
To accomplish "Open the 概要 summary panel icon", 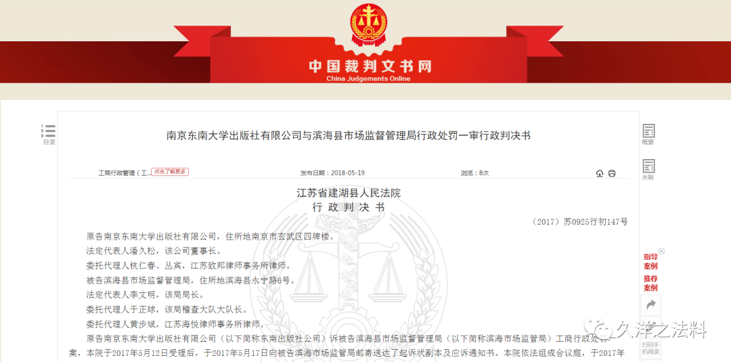I will click(x=648, y=135).
